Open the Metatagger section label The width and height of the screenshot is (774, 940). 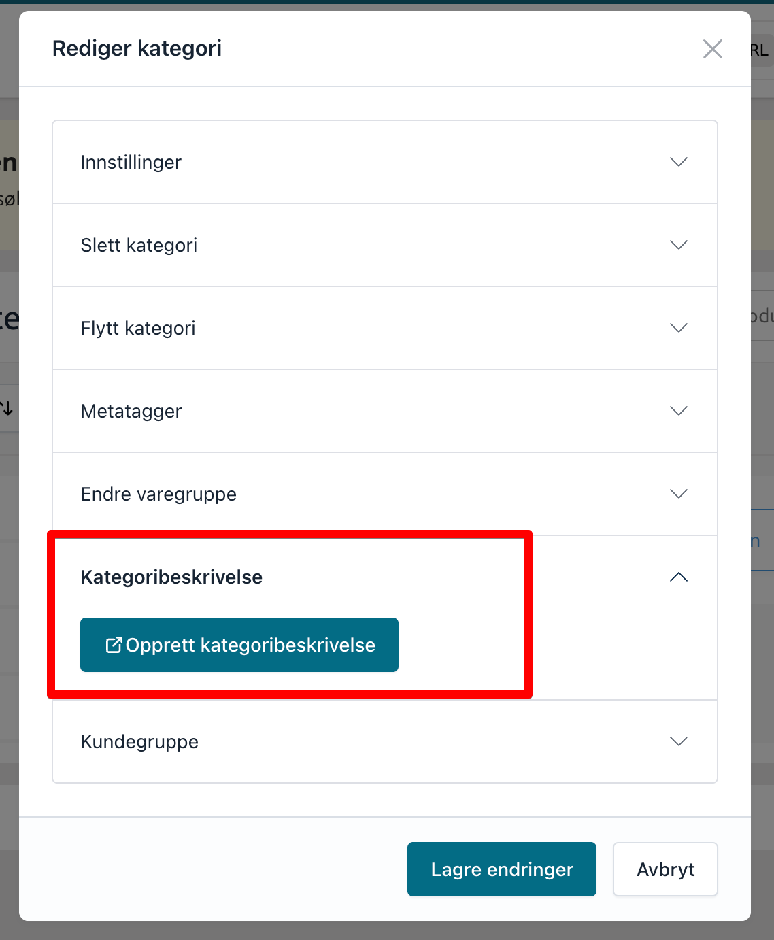pos(131,412)
